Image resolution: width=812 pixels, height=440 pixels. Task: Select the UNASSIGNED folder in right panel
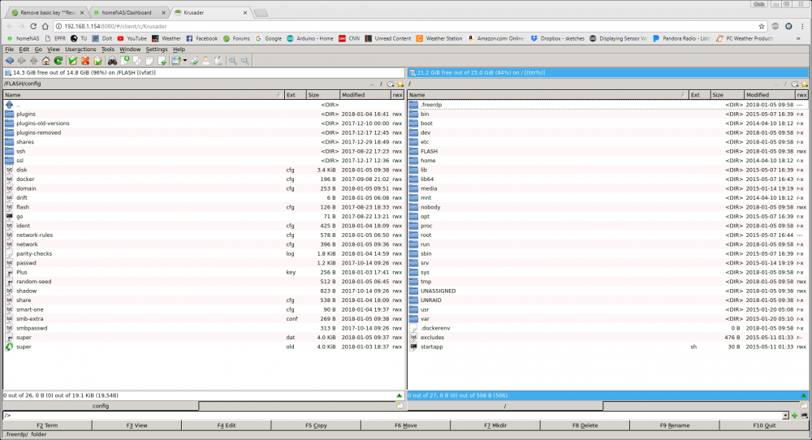click(x=608, y=291)
